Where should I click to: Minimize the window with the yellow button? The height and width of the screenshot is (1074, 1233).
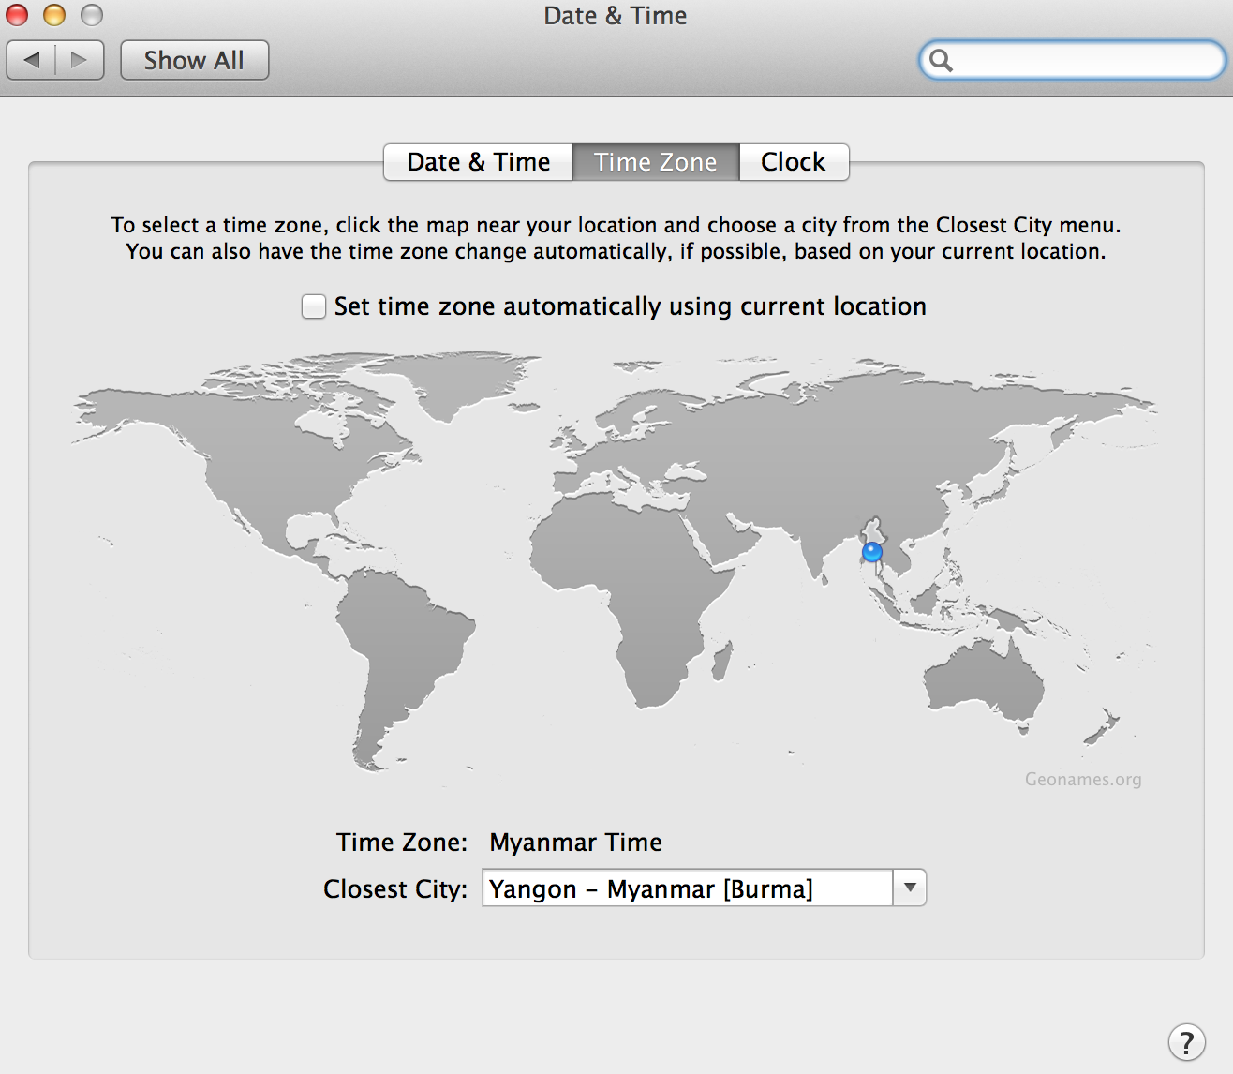click(x=54, y=15)
